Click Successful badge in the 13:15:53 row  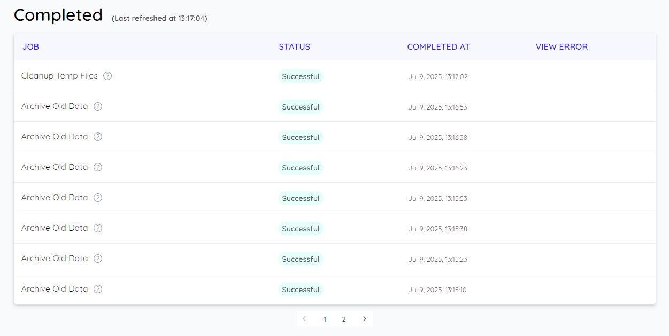point(301,198)
